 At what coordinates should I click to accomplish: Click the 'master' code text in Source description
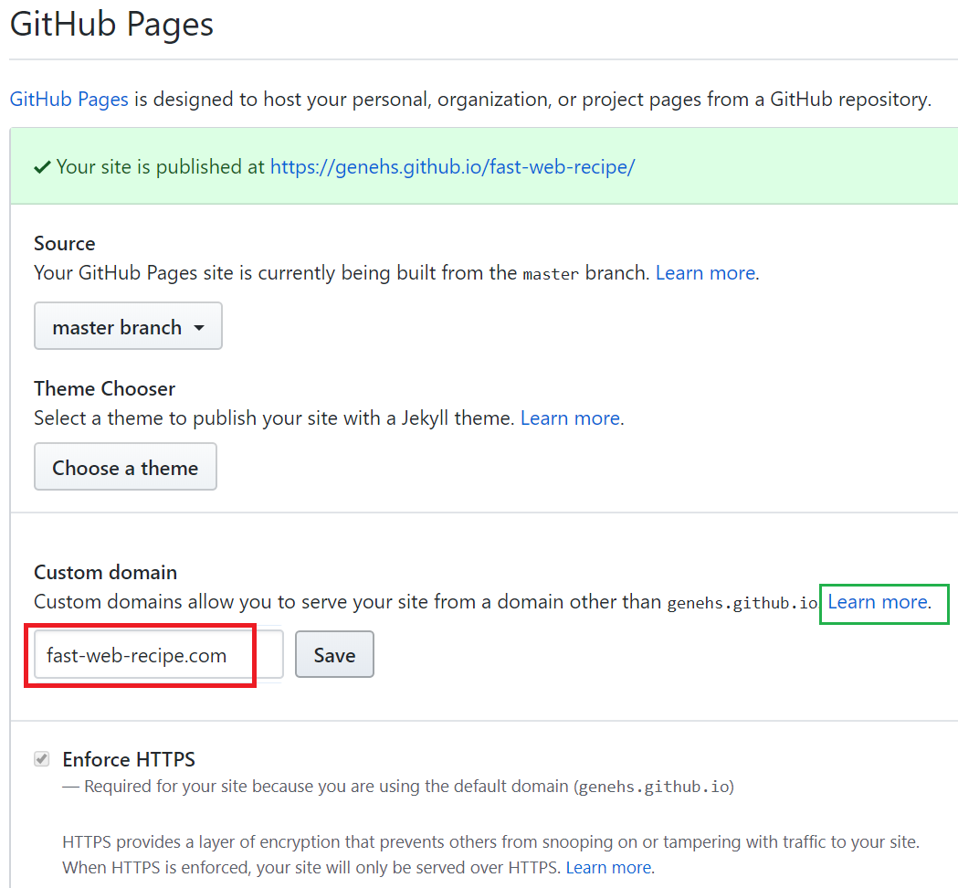coord(551,274)
